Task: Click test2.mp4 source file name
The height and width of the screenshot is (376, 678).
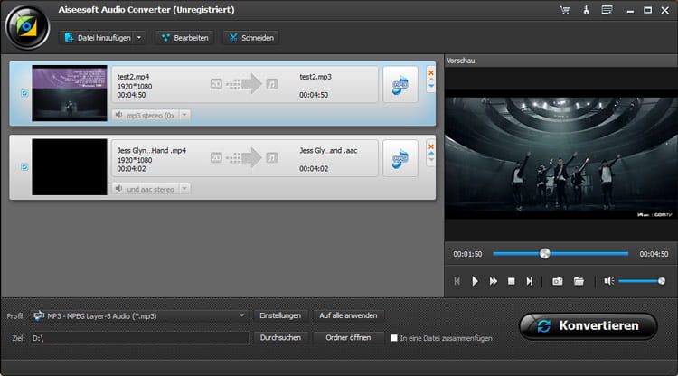Action: coord(133,77)
